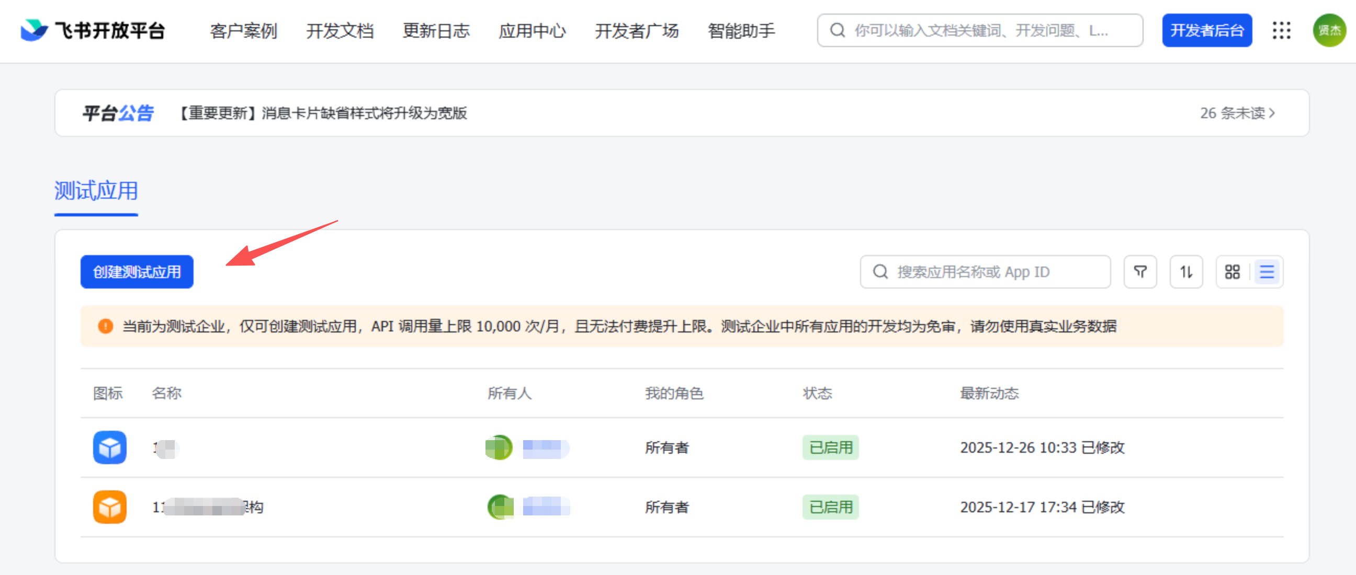The width and height of the screenshot is (1356, 575).
Task: Switch to grid card view
Action: (1233, 272)
